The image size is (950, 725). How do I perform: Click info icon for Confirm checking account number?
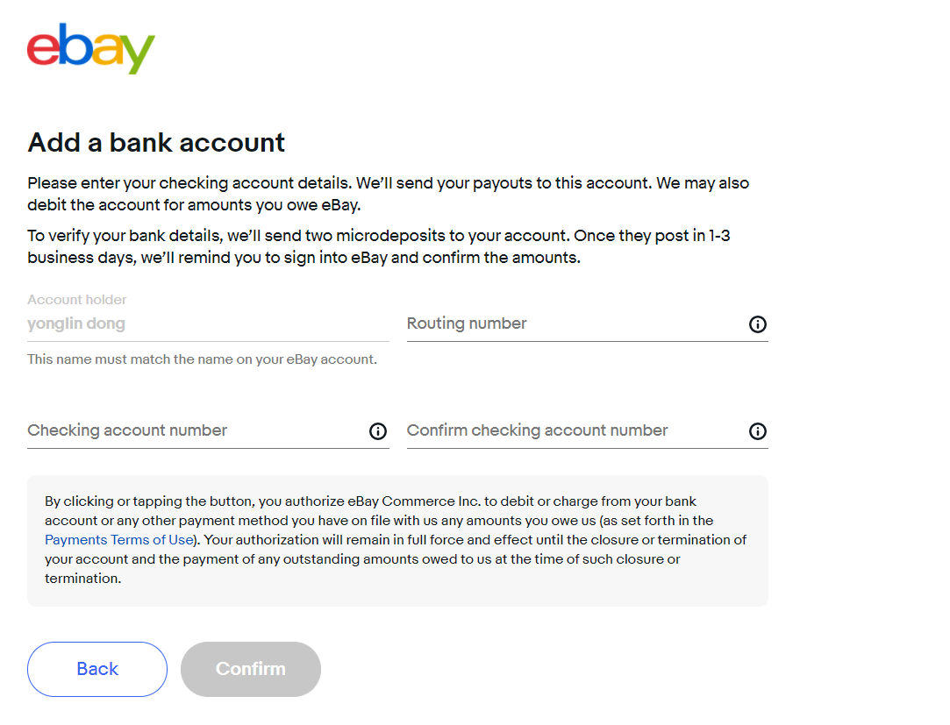[x=758, y=431]
